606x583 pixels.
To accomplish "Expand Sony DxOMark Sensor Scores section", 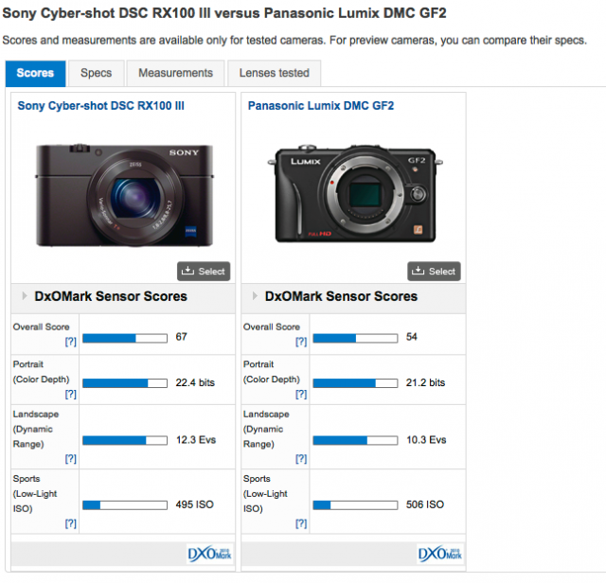I will (25, 296).
